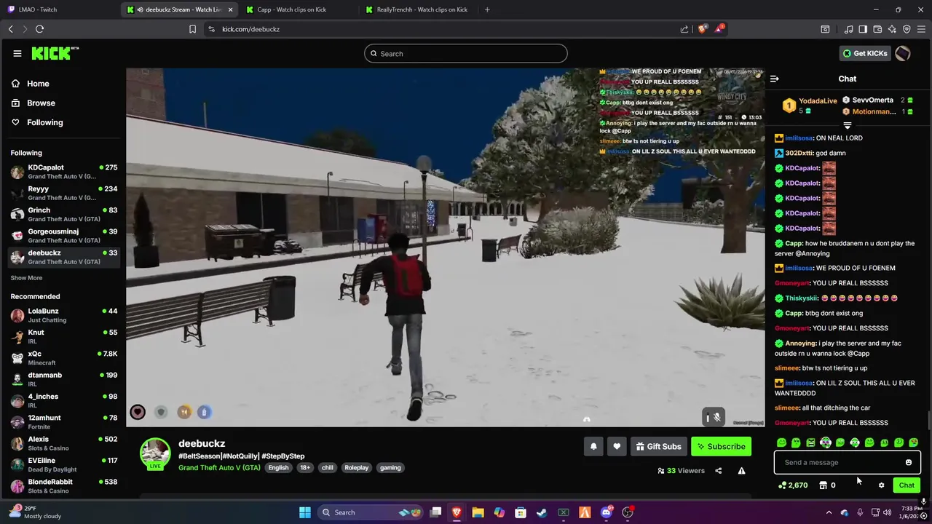Share the stream using share icon
The height and width of the screenshot is (524, 932).
718,471
